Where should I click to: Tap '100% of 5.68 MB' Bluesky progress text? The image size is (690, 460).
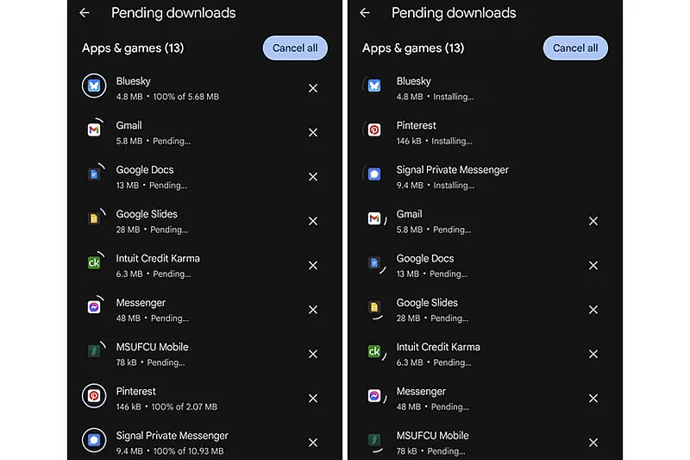[x=185, y=97]
